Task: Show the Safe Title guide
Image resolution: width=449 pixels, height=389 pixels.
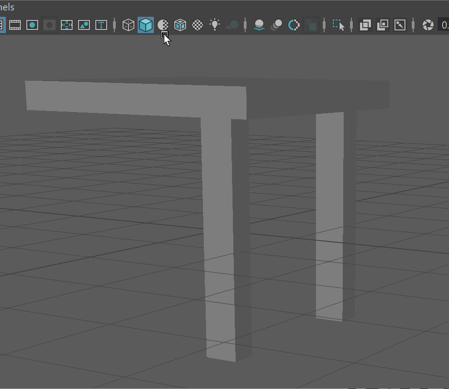Action: (x=101, y=25)
